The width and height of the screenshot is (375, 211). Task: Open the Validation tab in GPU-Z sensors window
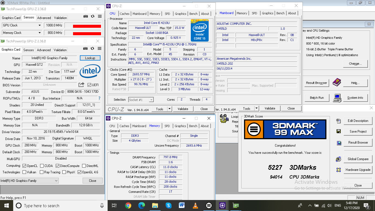pos(60,18)
